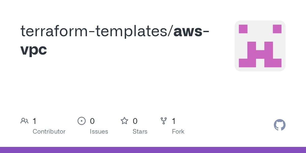Click the issues circle icon
The height and width of the screenshot is (153, 306).
[81, 121]
